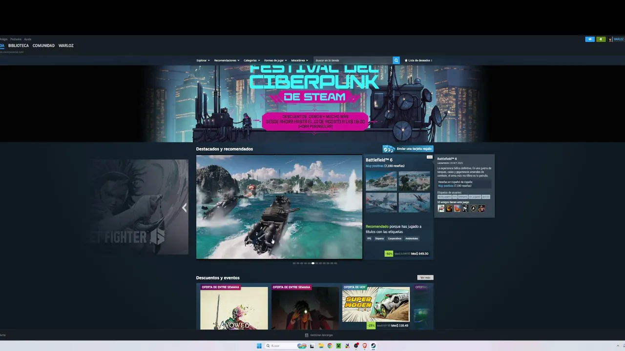The width and height of the screenshot is (625, 351).
Task: Jump to the first carousel page dot
Action: 294,263
